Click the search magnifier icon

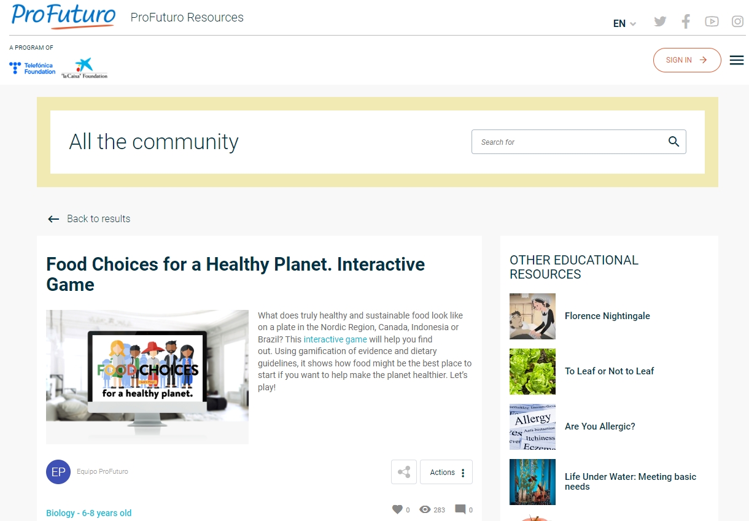click(673, 142)
